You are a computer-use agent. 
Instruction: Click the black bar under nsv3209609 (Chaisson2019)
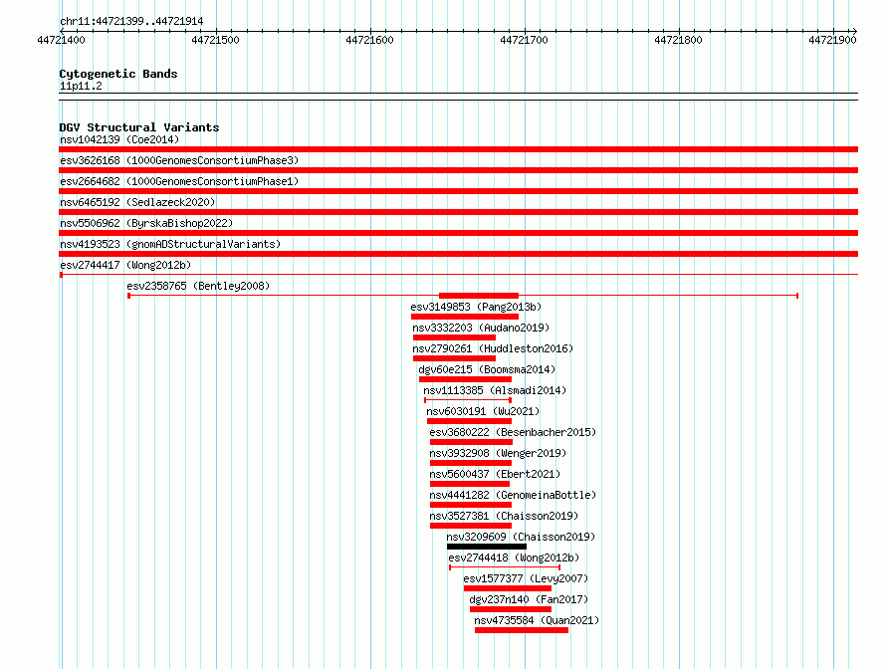click(x=487, y=547)
